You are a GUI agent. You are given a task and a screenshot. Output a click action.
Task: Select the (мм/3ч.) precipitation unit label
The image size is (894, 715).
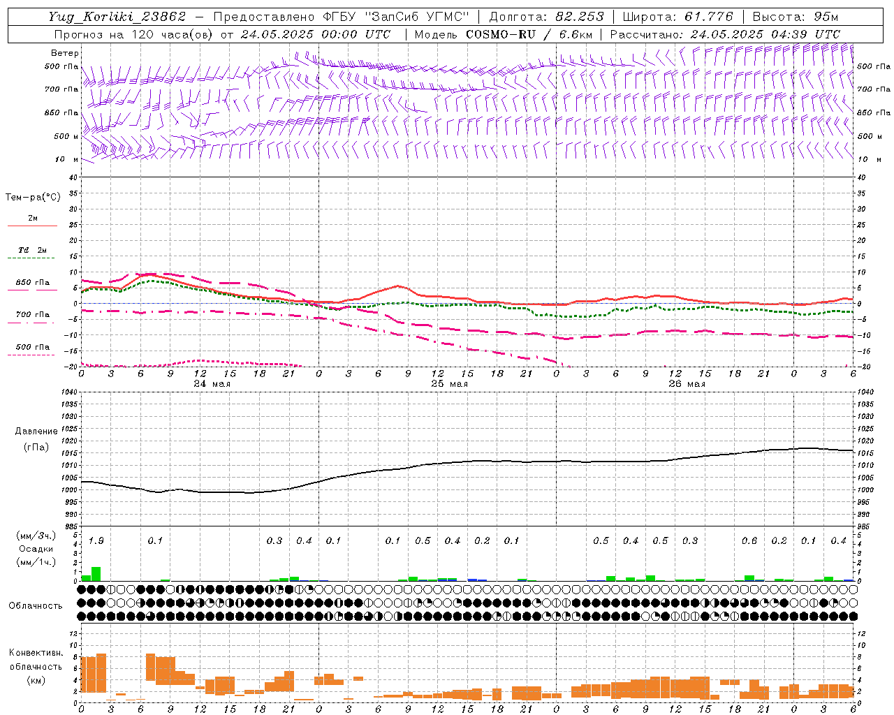click(x=36, y=536)
